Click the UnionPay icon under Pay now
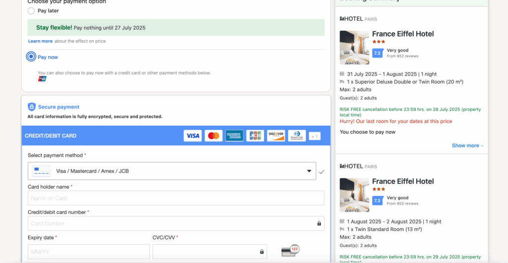The image size is (508, 263). coord(42,79)
